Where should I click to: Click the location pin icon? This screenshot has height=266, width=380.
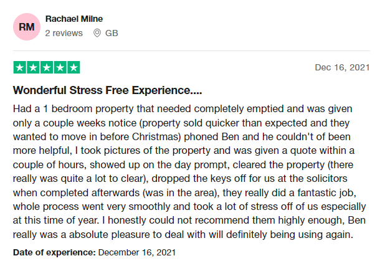[97, 33]
